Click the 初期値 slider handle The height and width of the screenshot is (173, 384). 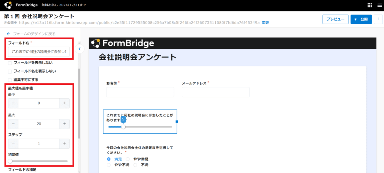point(10,161)
